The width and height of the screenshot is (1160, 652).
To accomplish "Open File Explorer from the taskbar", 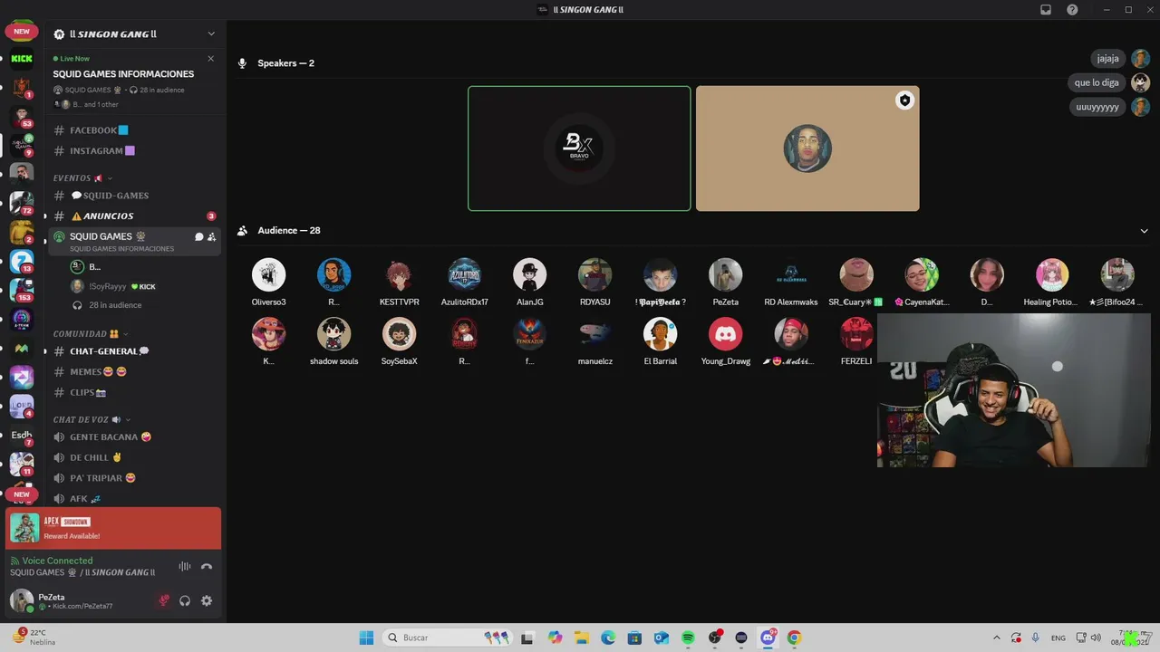I will pos(581,638).
